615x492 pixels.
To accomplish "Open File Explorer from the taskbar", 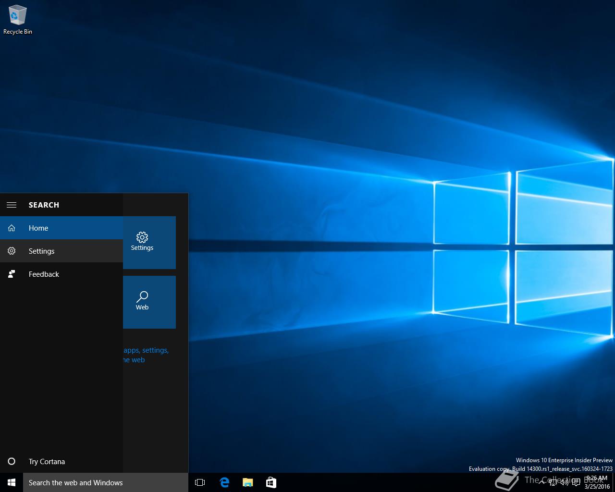I will pyautogui.click(x=247, y=482).
